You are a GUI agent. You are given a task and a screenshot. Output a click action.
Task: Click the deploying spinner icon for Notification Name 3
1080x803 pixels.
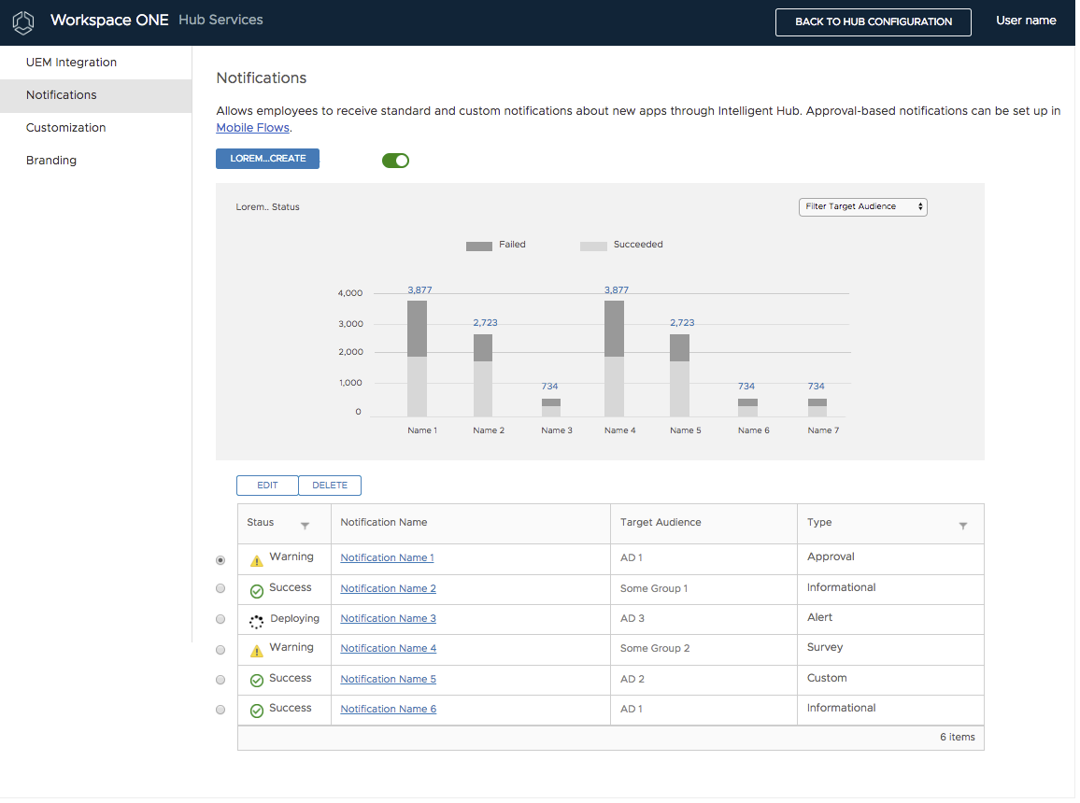(256, 622)
